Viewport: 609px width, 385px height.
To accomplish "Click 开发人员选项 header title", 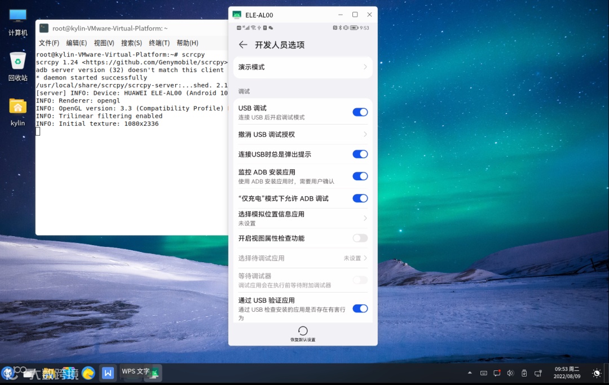I will point(280,45).
